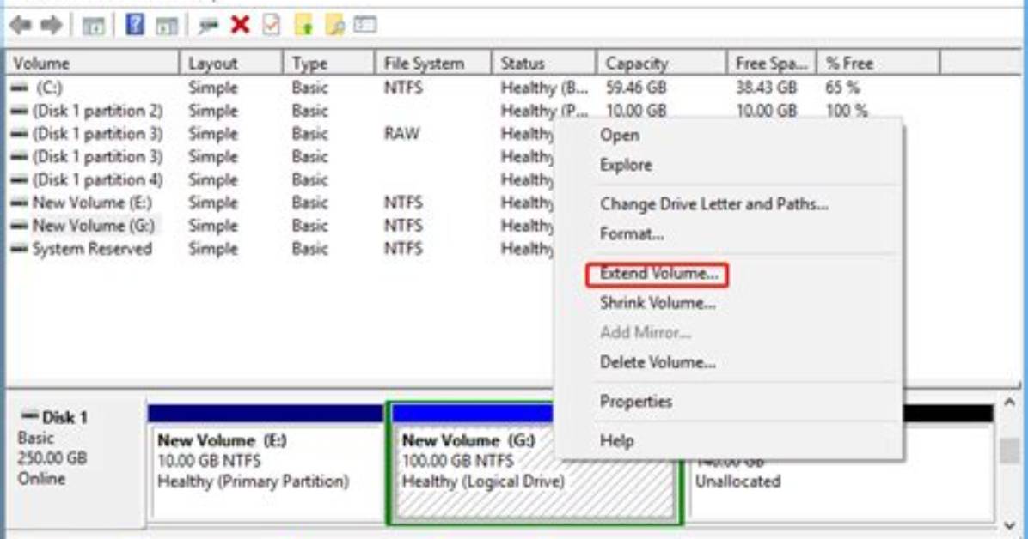
Task: Click the yellow folder icon with green arrow
Action: pyautogui.click(x=303, y=25)
